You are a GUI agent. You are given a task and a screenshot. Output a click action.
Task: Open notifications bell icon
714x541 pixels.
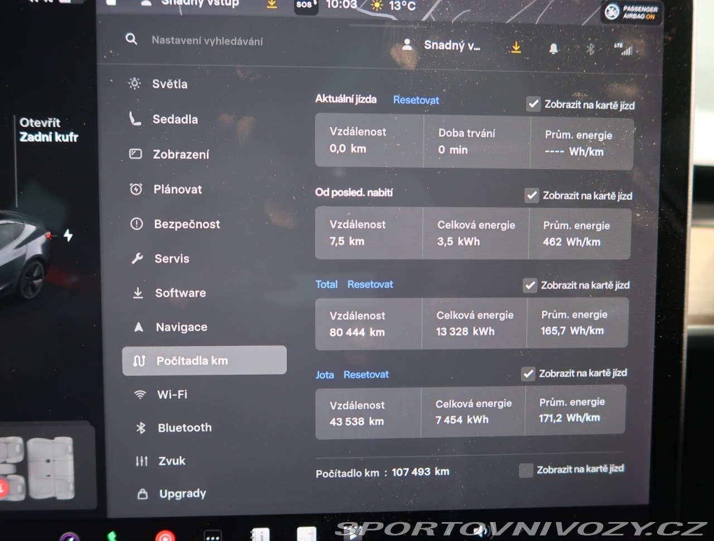(553, 49)
